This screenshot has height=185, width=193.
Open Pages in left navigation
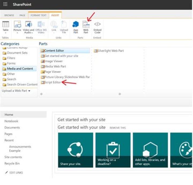point(8,134)
